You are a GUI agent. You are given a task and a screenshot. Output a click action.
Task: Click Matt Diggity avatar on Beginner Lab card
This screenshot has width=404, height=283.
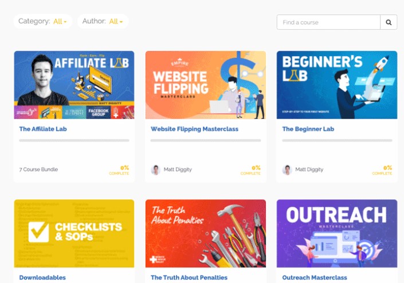[287, 170]
